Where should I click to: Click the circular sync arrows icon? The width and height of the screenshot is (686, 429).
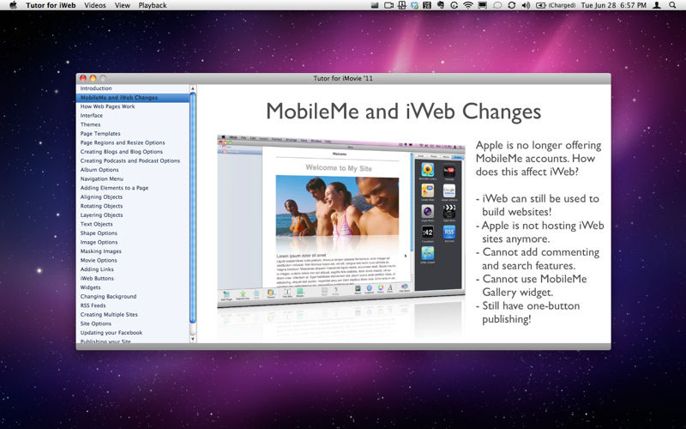pos(511,5)
